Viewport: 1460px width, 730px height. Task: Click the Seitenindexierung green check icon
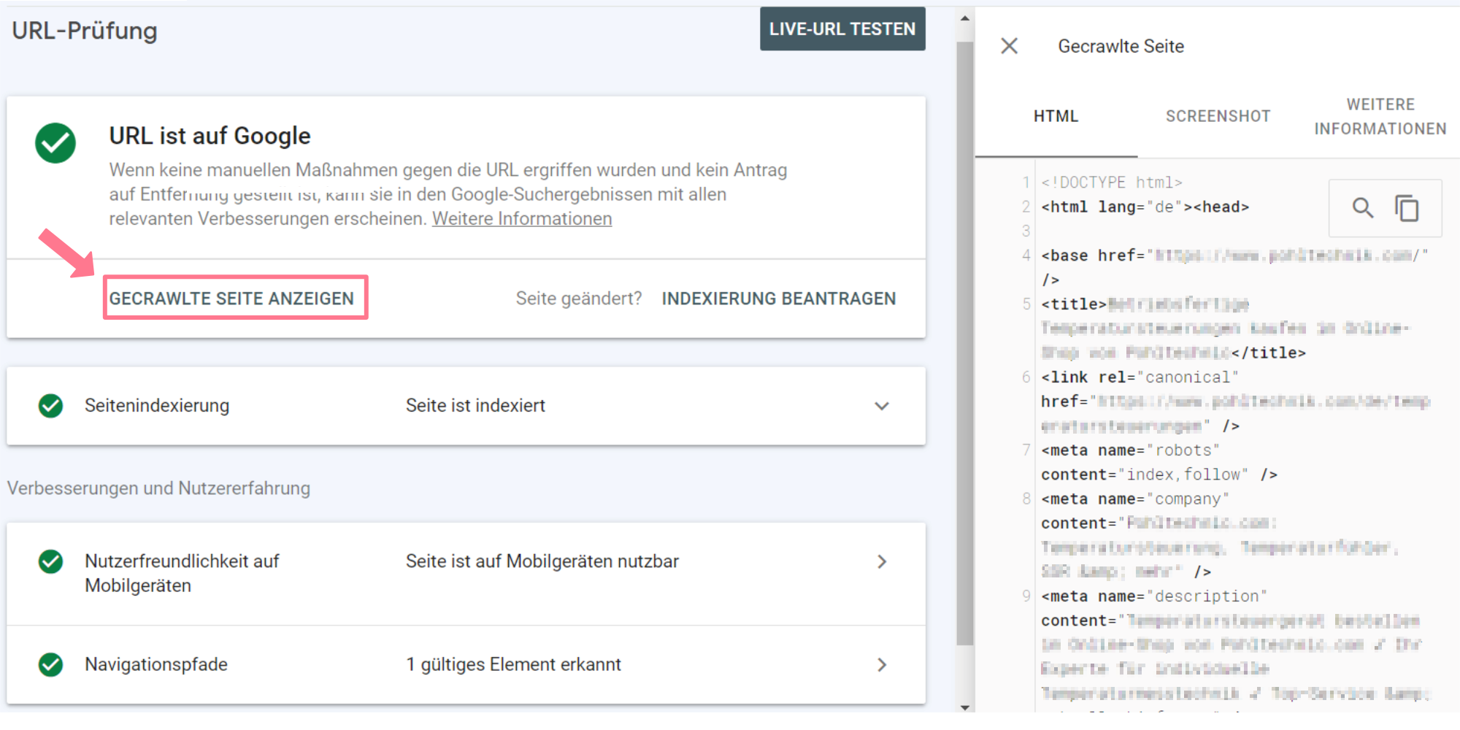50,405
